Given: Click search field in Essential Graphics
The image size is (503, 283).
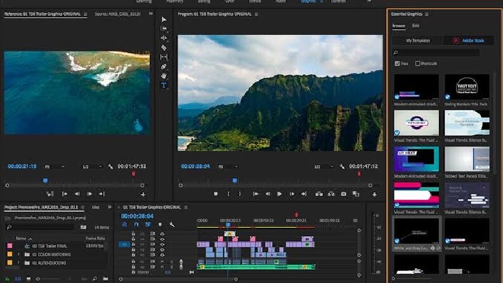Looking at the screenshot, I should (x=436, y=52).
